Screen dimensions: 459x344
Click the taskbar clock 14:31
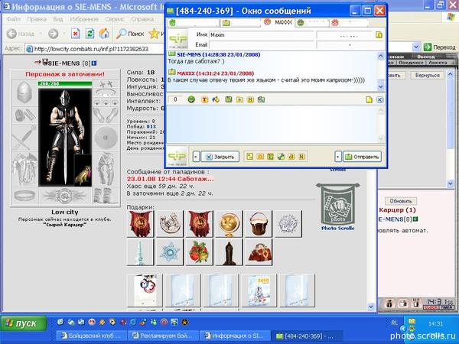[435, 324]
